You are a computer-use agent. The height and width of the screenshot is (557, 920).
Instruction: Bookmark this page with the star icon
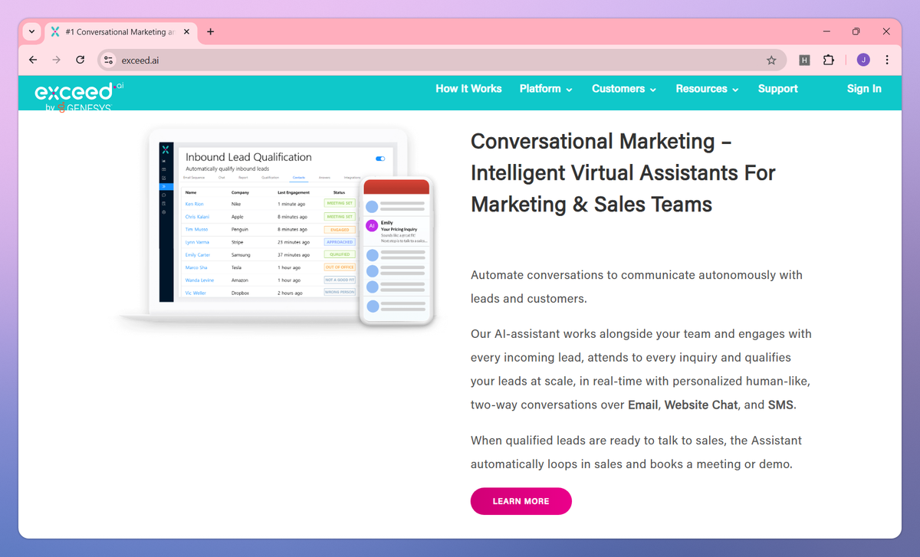771,60
